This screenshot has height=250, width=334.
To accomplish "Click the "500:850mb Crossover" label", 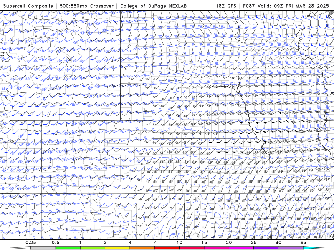I will coord(87,6).
